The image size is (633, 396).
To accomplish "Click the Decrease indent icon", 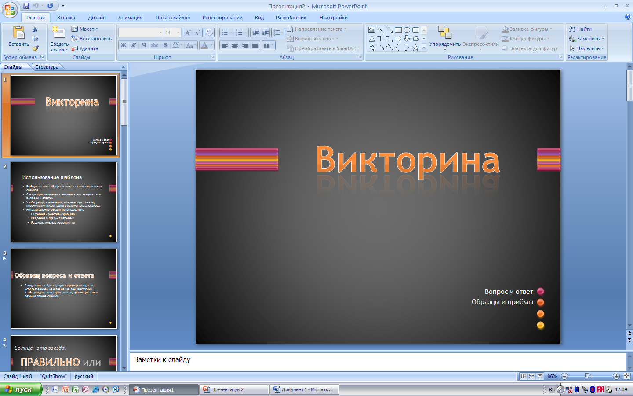I will (255, 33).
